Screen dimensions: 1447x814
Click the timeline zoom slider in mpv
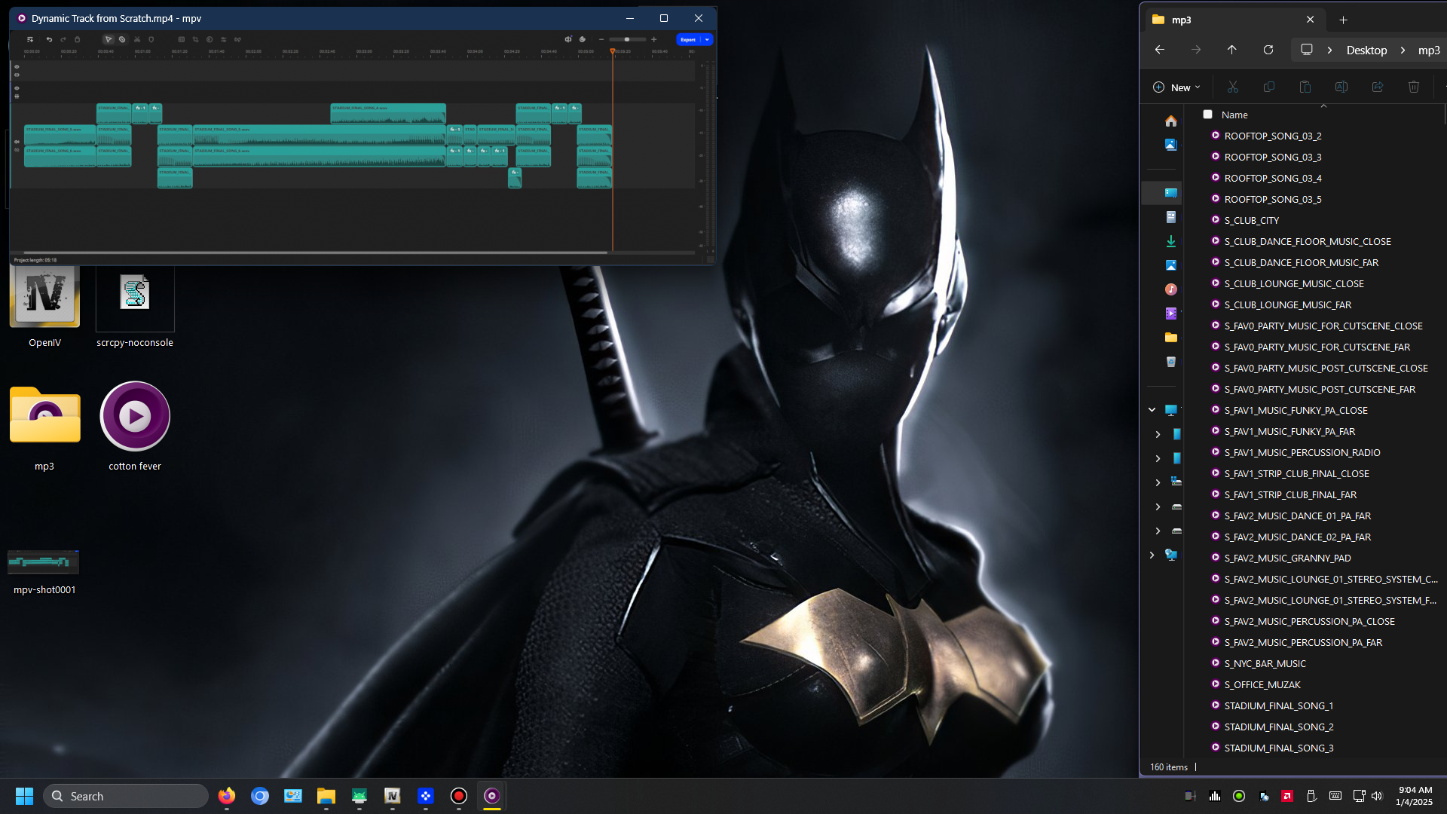tap(627, 39)
